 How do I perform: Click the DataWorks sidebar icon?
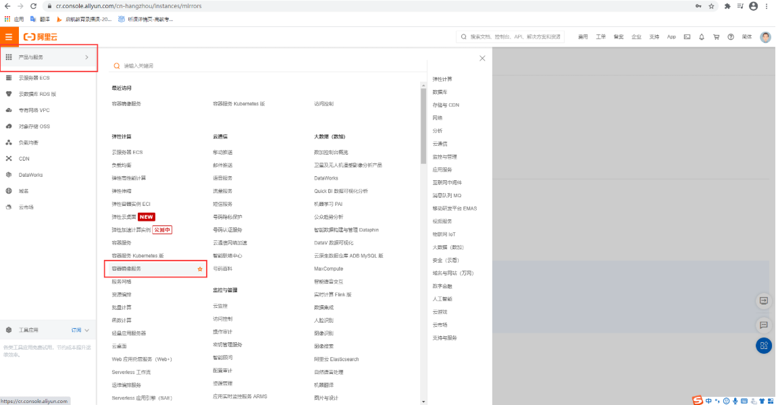click(x=9, y=175)
